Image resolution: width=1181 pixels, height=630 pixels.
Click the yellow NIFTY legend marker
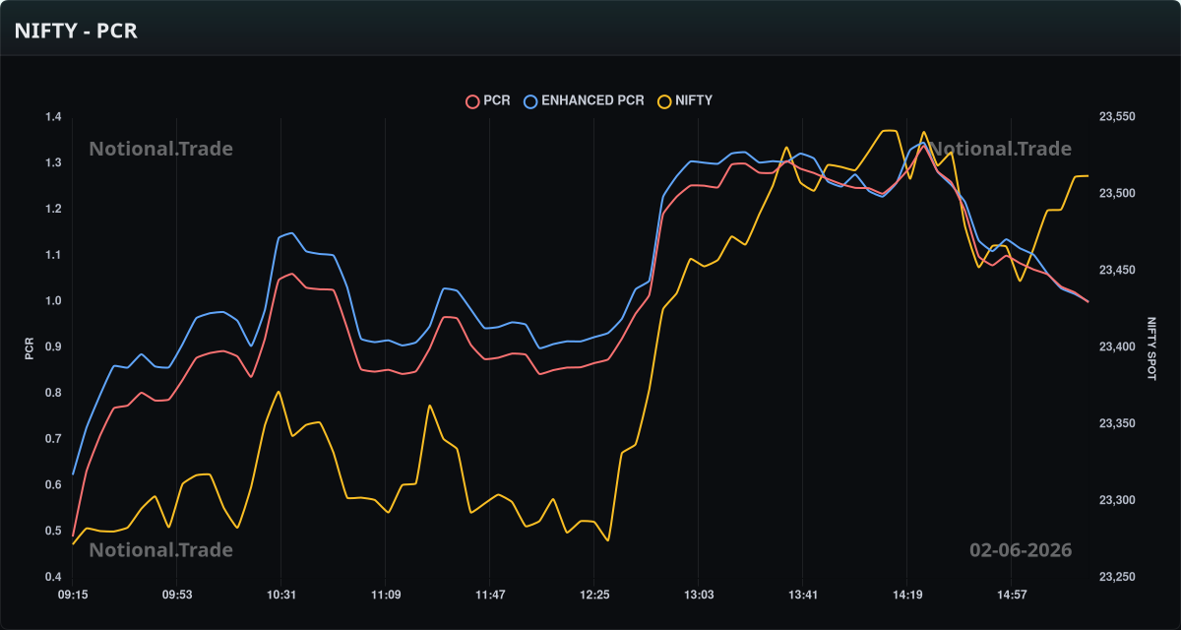(665, 100)
